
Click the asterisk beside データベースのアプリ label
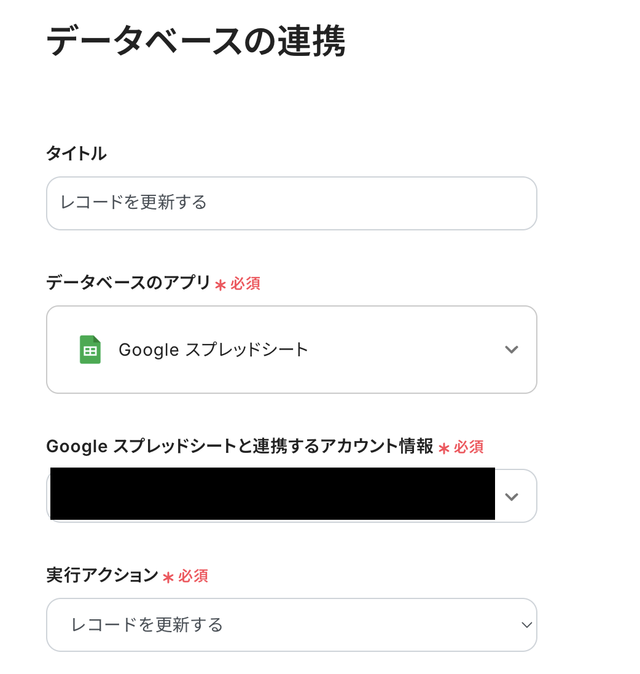(220, 284)
